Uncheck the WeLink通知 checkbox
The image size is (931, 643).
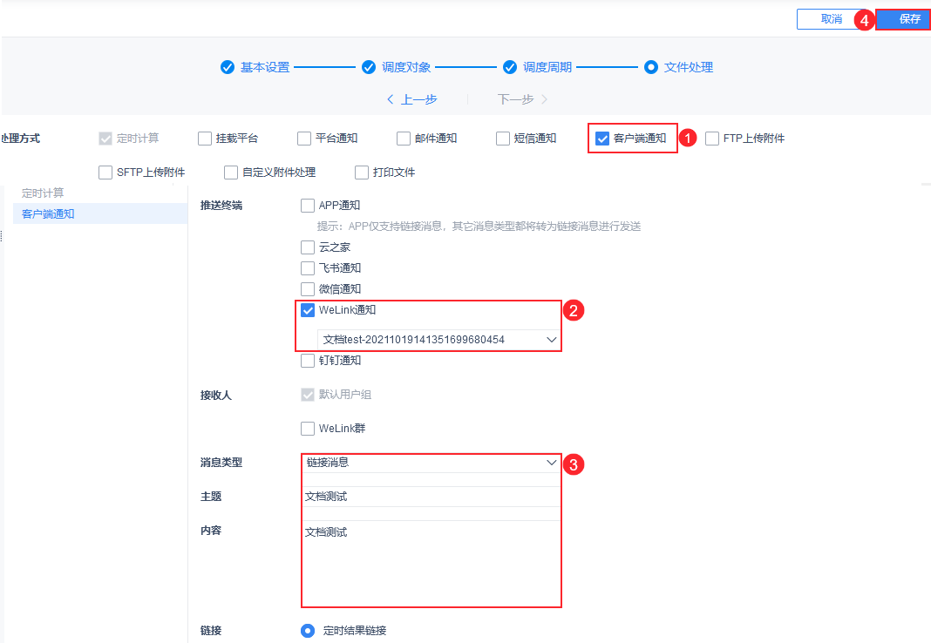click(x=308, y=310)
